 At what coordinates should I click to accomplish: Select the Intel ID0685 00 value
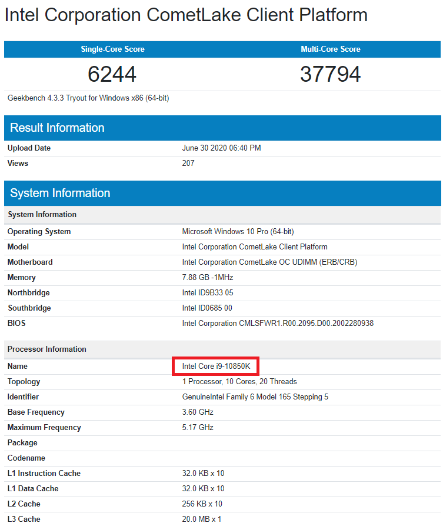(x=207, y=308)
